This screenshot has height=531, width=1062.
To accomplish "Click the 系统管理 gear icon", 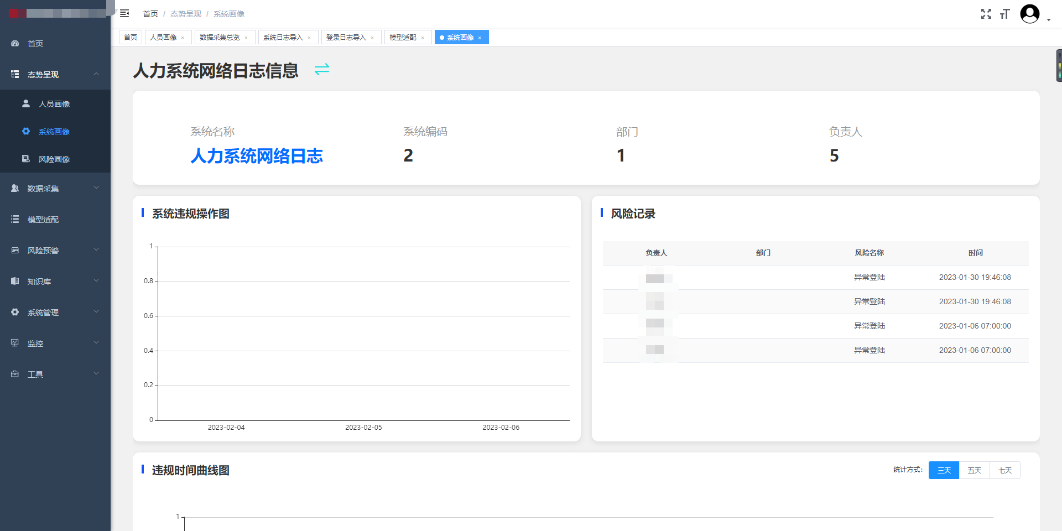I will click(15, 312).
